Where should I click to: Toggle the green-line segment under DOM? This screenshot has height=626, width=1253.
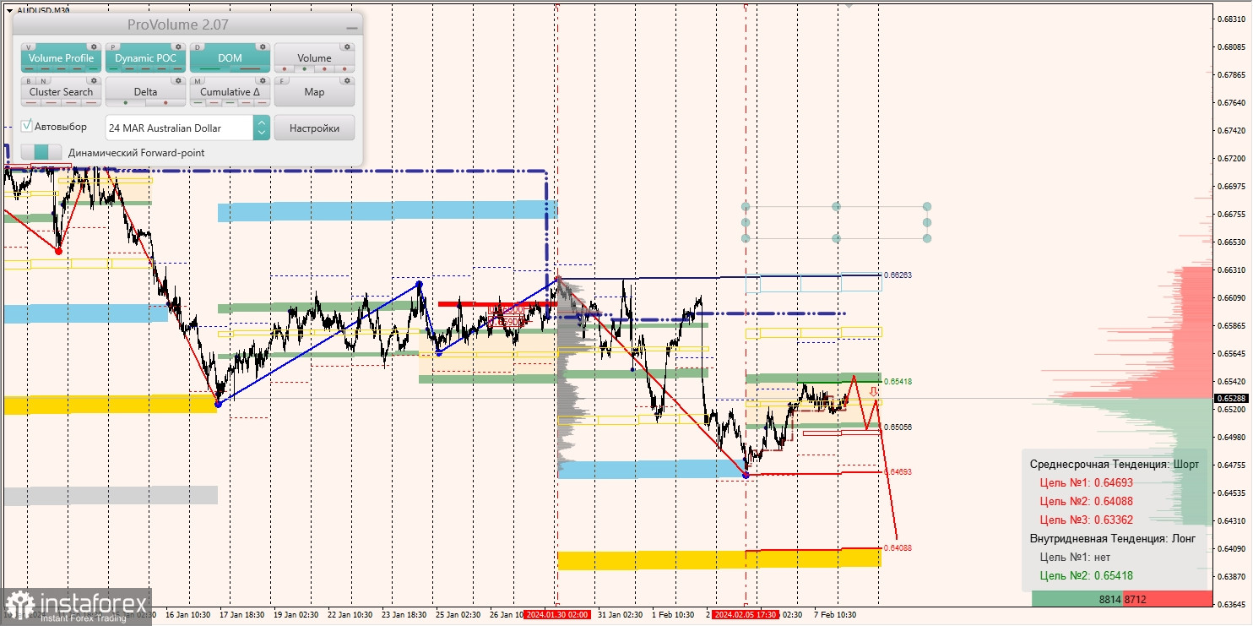[209, 68]
